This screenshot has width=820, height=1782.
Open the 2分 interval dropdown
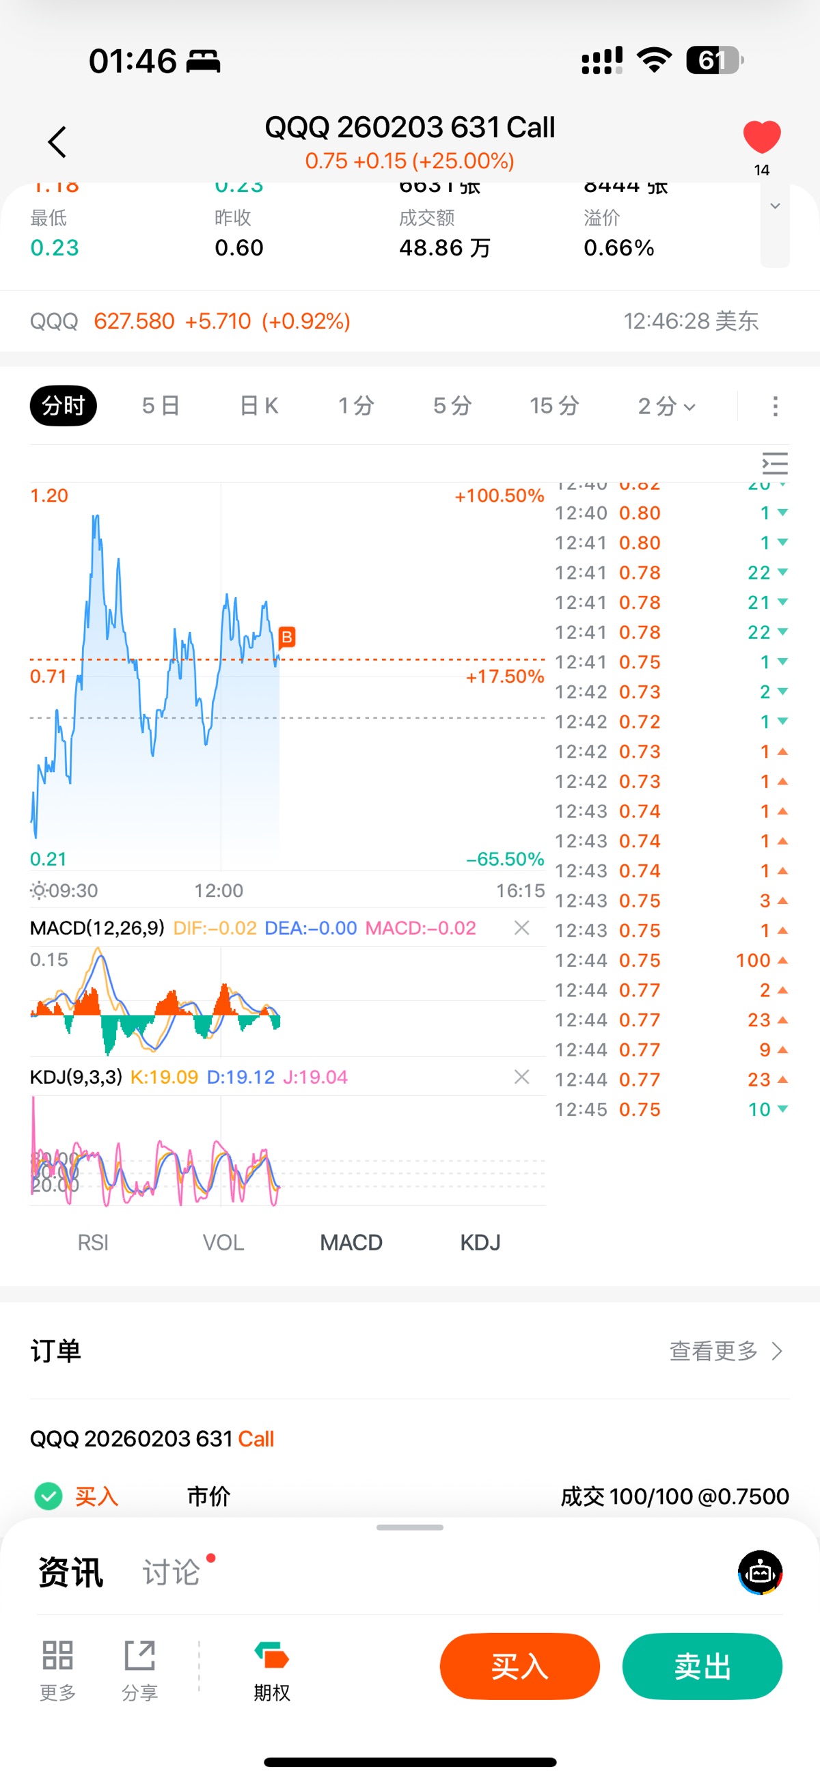pos(666,406)
